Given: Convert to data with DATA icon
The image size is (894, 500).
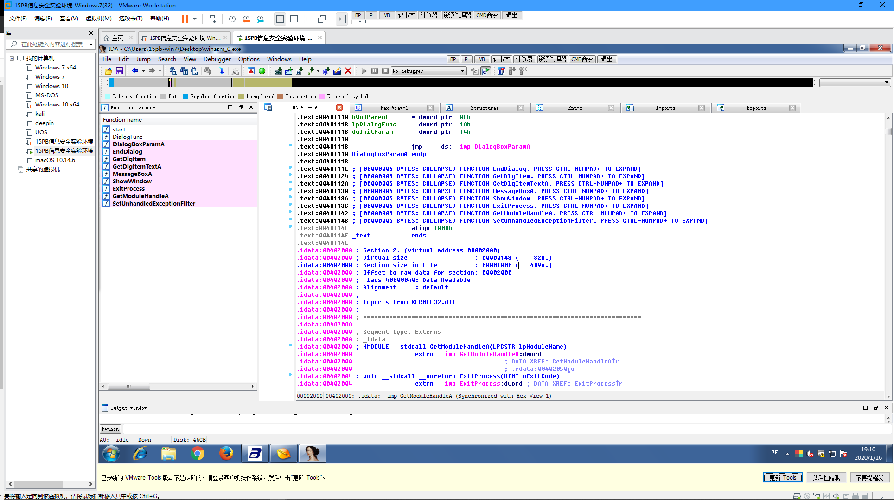Looking at the screenshot, I should point(289,71).
